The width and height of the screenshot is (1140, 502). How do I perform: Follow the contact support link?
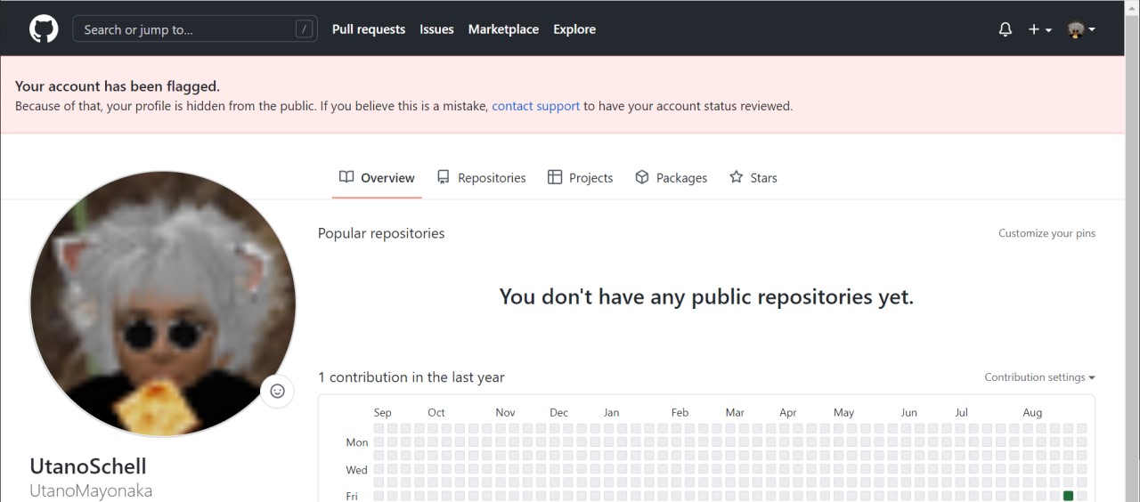536,106
